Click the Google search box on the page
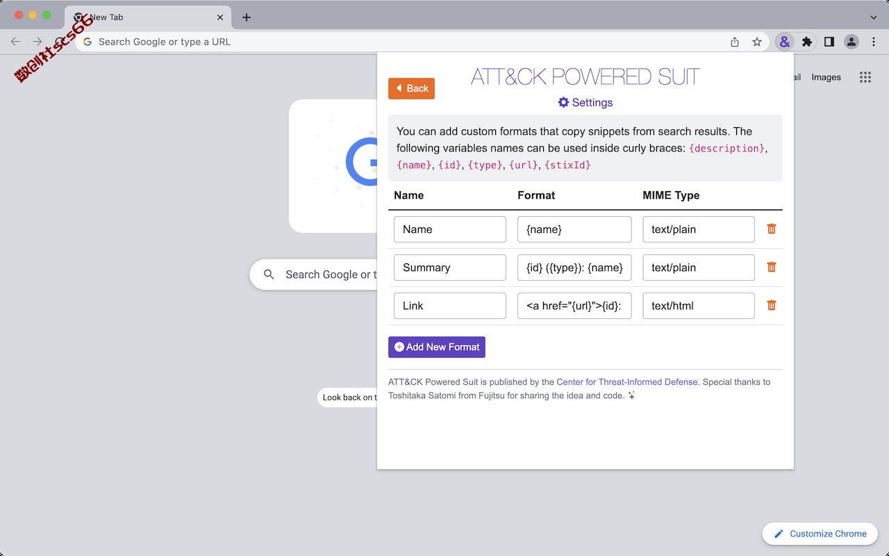Image resolution: width=889 pixels, height=556 pixels. tap(313, 275)
